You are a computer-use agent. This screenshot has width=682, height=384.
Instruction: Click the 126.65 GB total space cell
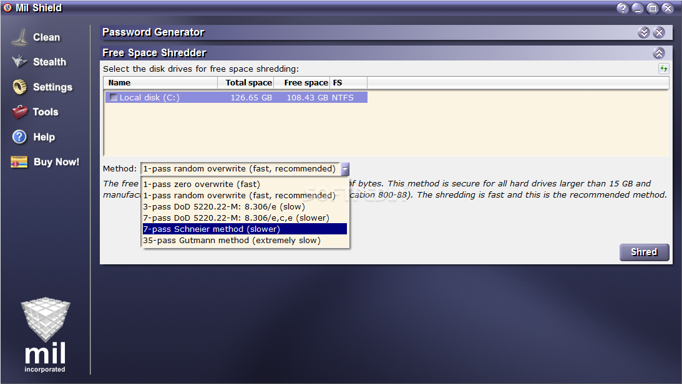click(x=251, y=98)
